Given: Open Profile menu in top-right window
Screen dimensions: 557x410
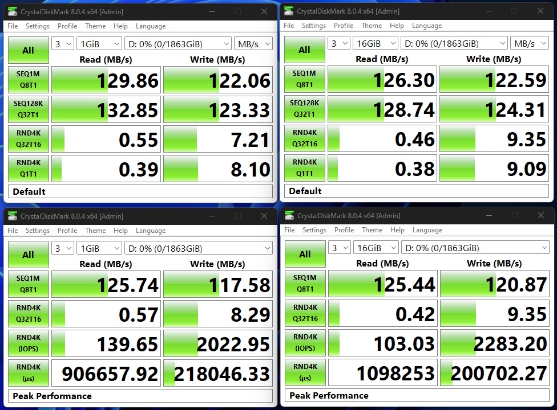Looking at the screenshot, I should [x=344, y=26].
